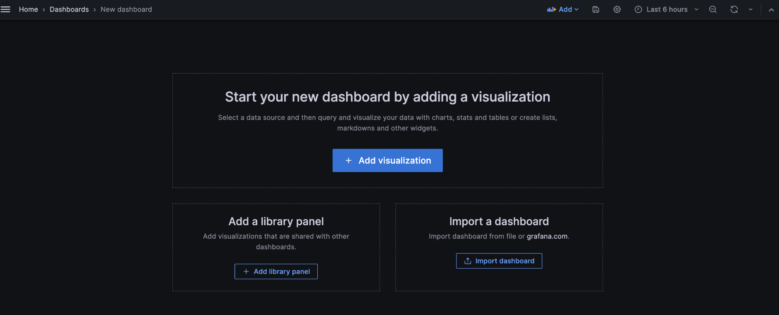779x315 pixels.
Task: Click the Import dashboard button
Action: [499, 261]
